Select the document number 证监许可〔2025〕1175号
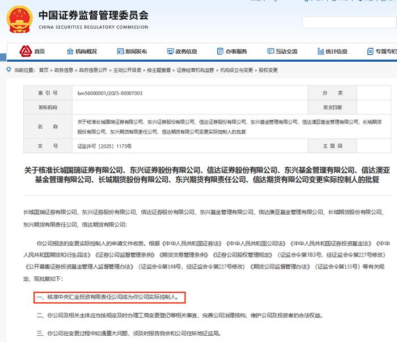The height and width of the screenshot is (342, 397). coord(104,146)
